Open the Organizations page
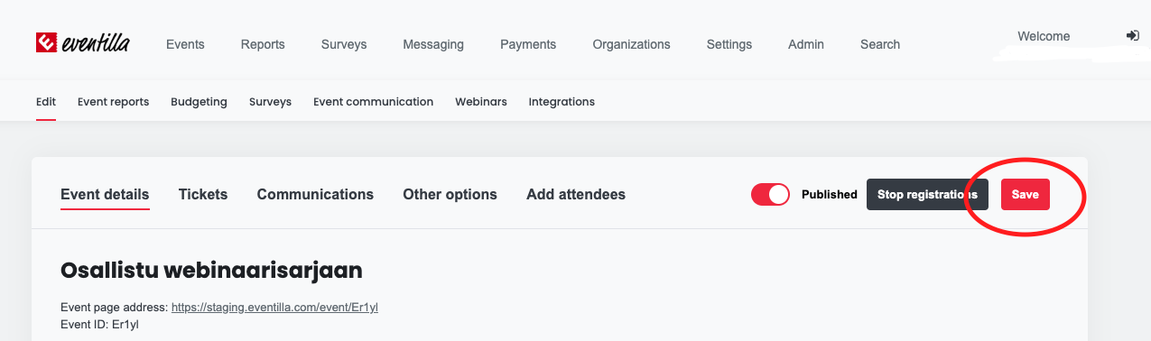Screen dimensions: 1151x341 click(x=631, y=44)
